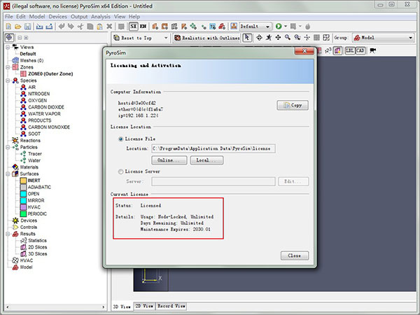Open the Analysis menu
This screenshot has width=420, height=315.
pos(100,17)
